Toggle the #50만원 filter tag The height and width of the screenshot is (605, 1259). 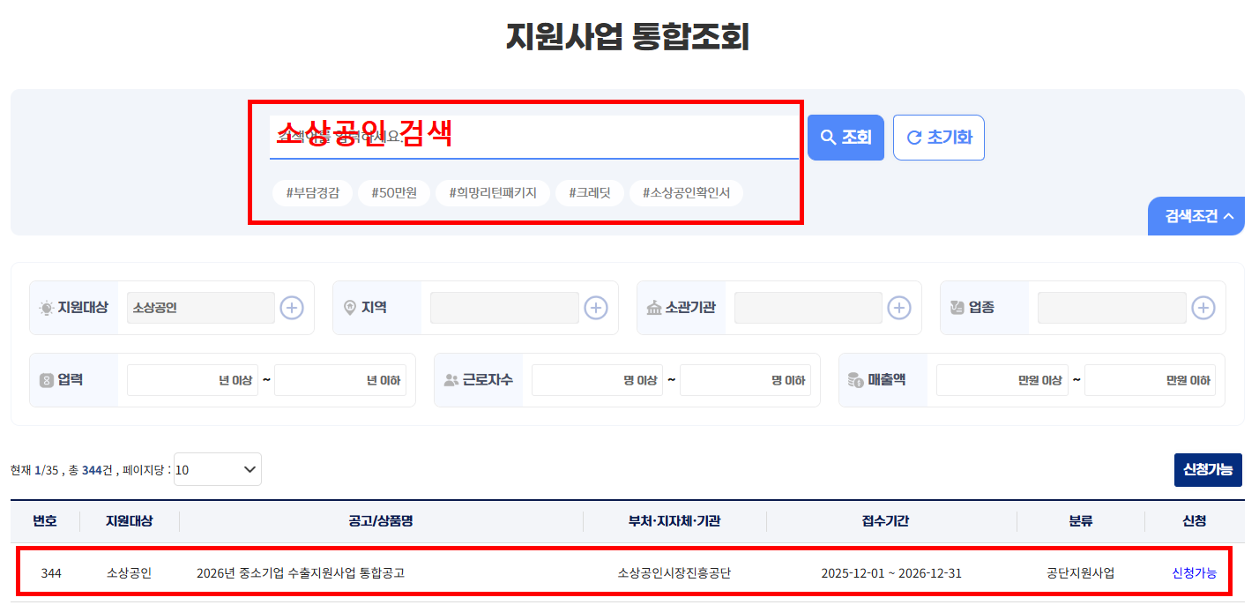click(x=394, y=192)
